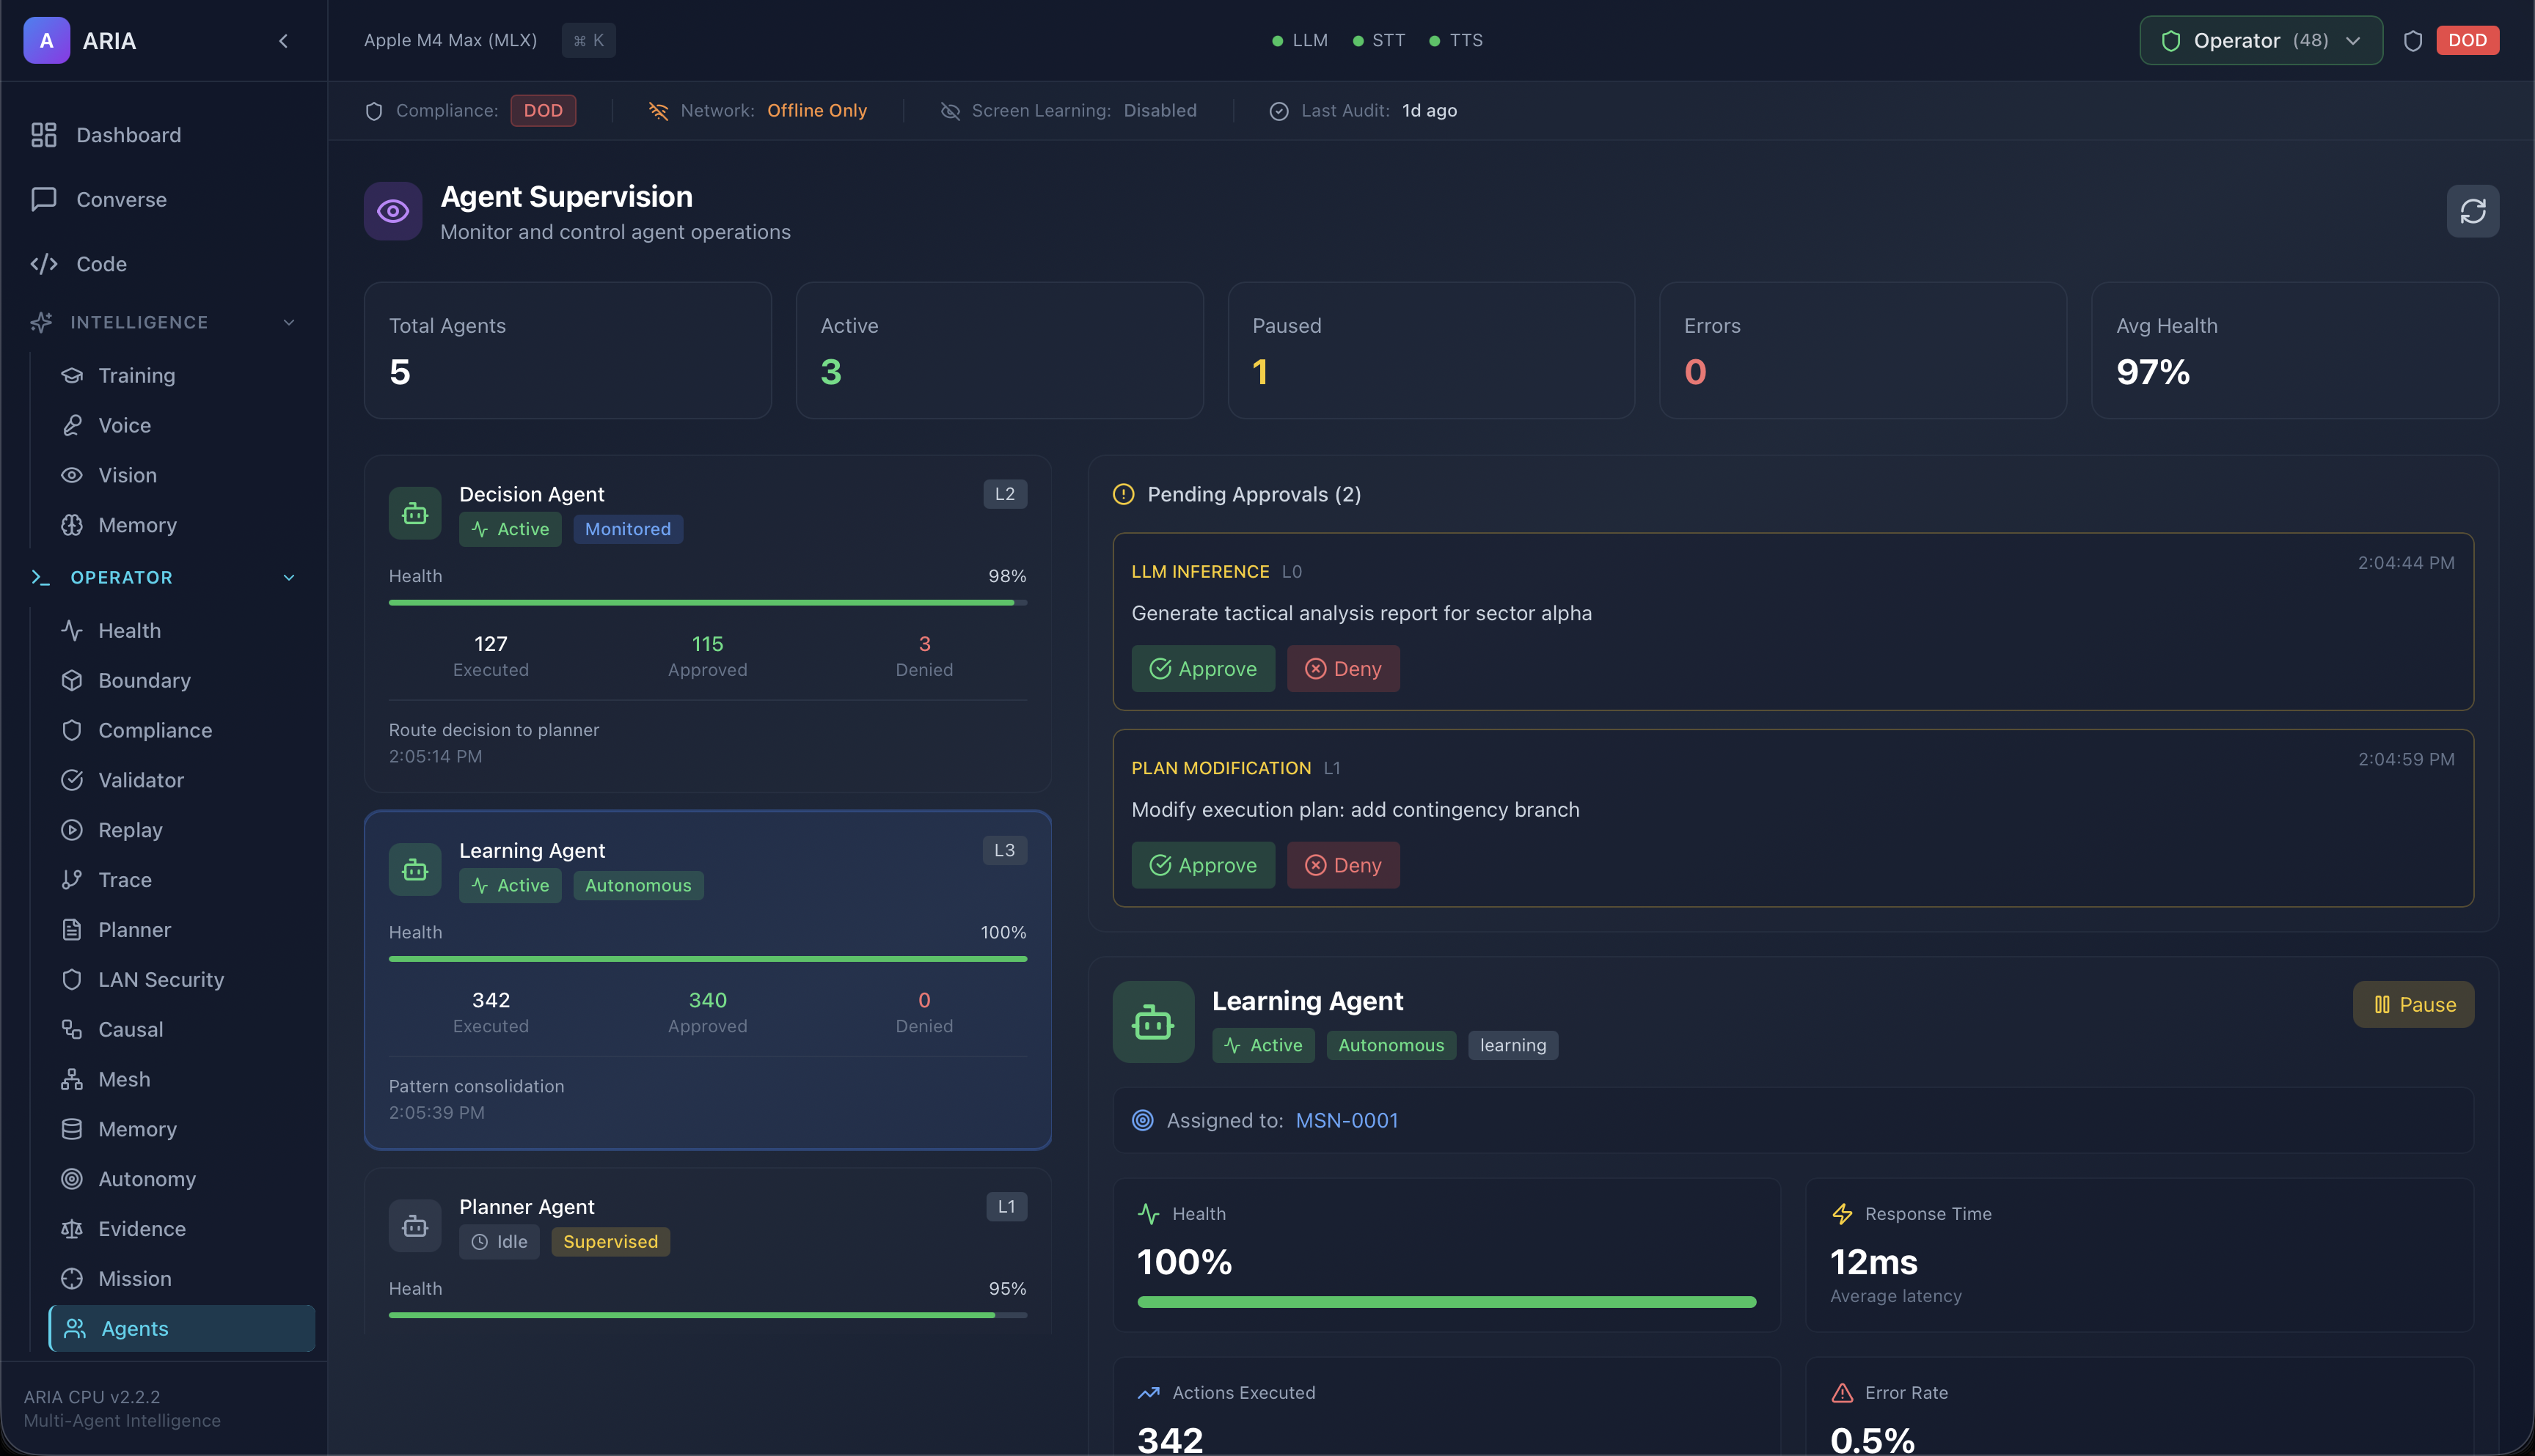Screen dimensions: 2535x1456
Task: Collapse the INTELLIGENCE section
Action: [289, 322]
